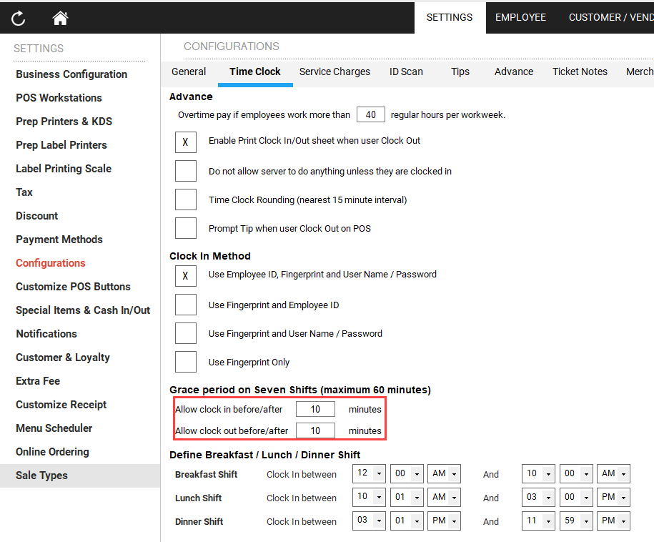This screenshot has height=542, width=654.
Task: Open Breakfast Shift start hour dropdown
Action: tap(369, 474)
